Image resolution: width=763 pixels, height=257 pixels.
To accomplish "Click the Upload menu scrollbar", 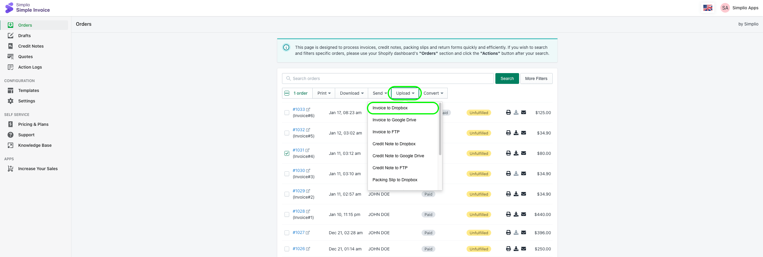I will click(440, 129).
